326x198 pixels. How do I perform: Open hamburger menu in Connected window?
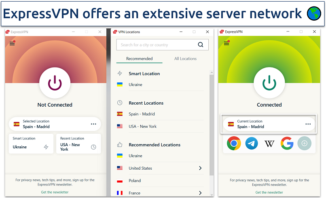227,43
